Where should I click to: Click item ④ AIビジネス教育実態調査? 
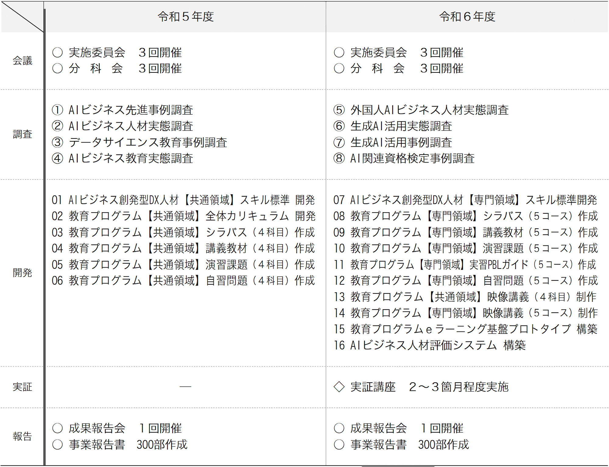[122, 158]
